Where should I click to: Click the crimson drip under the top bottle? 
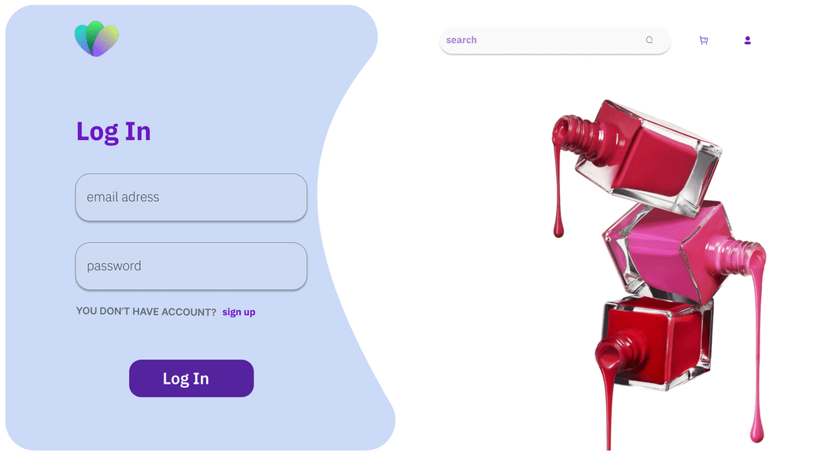click(x=558, y=190)
